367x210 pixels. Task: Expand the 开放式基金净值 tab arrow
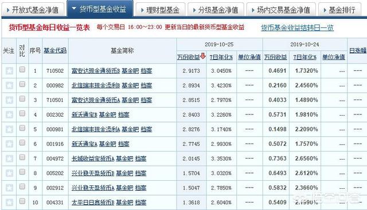click(x=8, y=10)
